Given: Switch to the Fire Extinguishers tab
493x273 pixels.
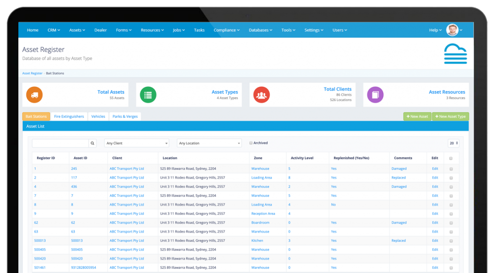Looking at the screenshot, I should [69, 117].
